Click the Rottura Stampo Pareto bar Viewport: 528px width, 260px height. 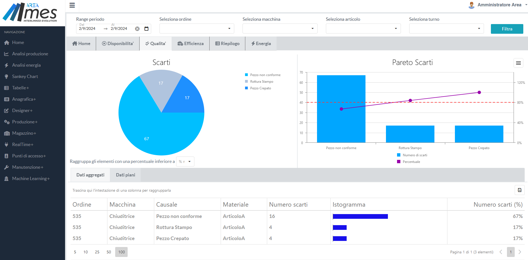pos(410,134)
